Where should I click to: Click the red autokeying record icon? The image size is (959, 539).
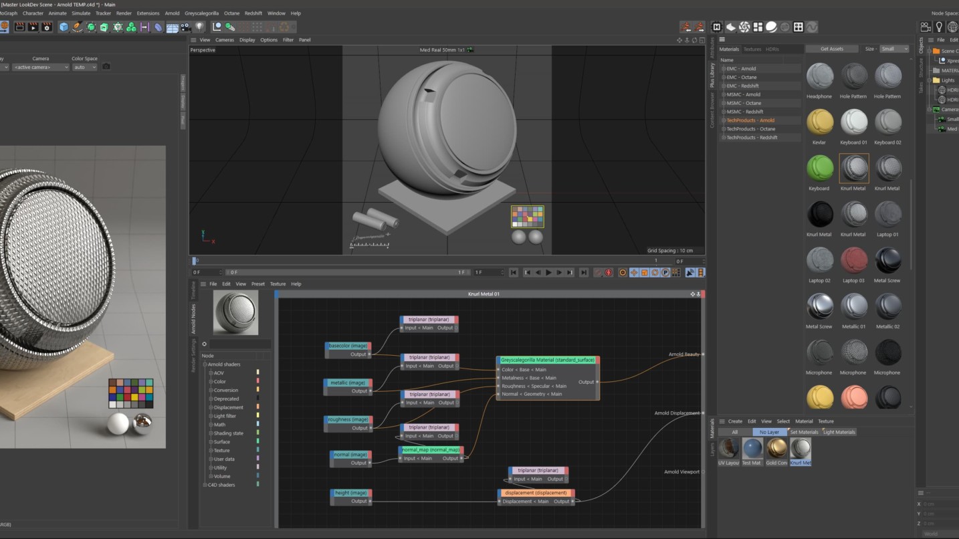coord(609,272)
